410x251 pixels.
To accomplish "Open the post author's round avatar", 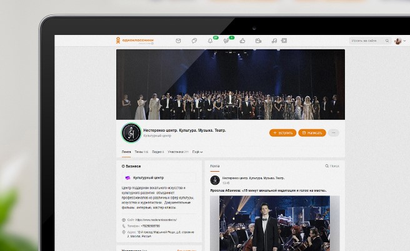I will 215,180.
